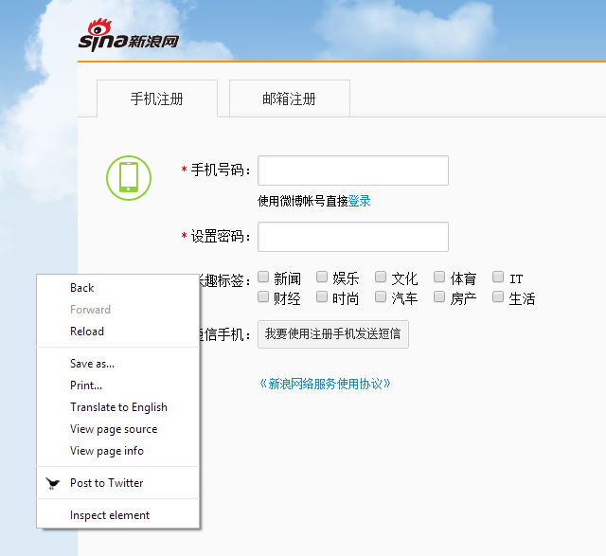Select Reload in the context menu

(x=87, y=332)
